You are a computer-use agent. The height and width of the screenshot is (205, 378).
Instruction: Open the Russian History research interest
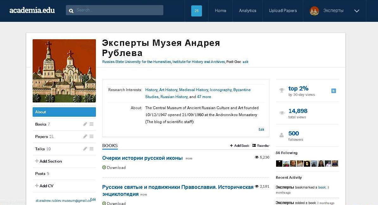pyautogui.click(x=174, y=97)
